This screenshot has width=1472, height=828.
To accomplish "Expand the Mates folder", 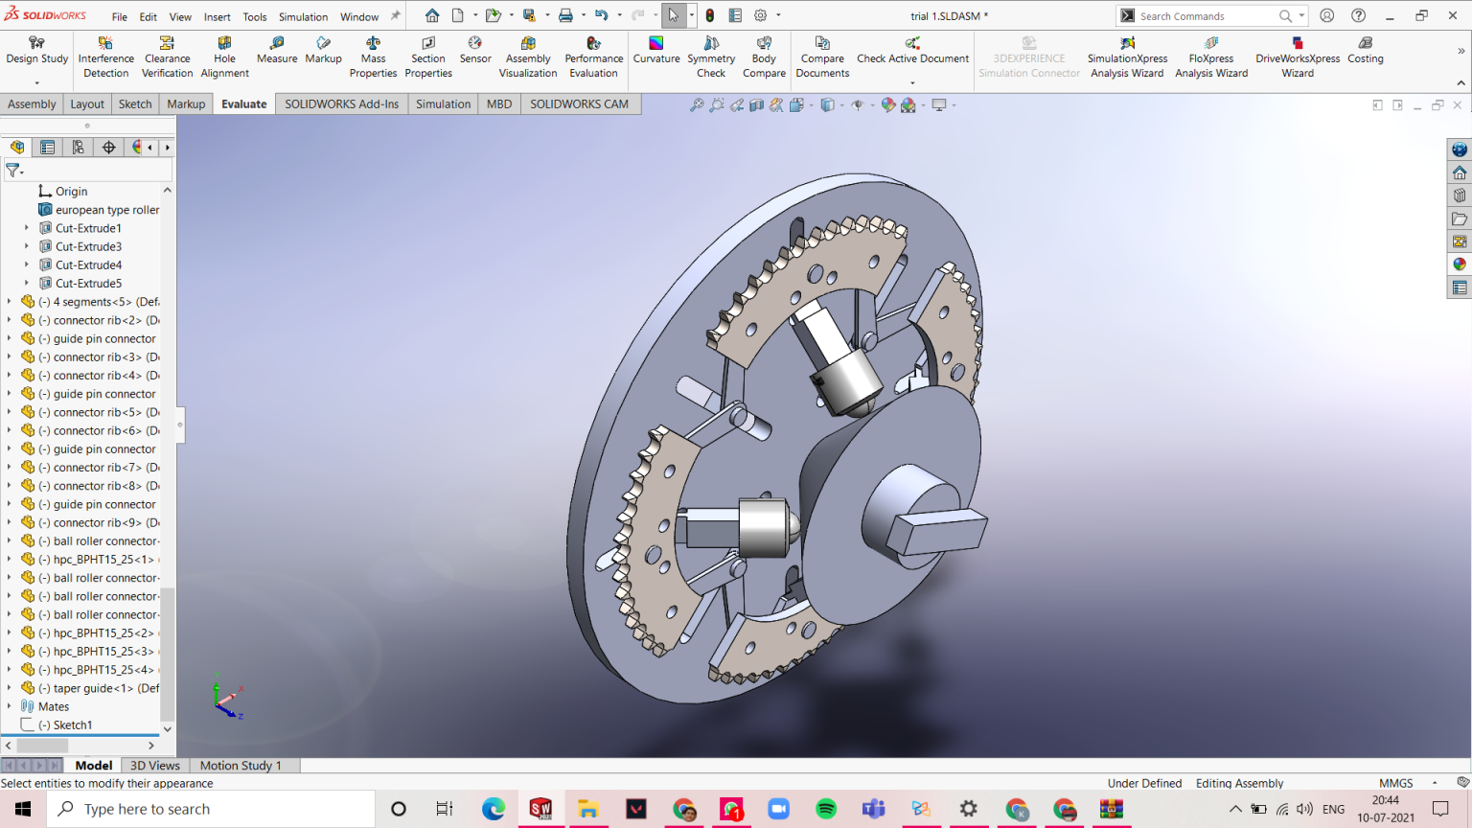I will 8,706.
